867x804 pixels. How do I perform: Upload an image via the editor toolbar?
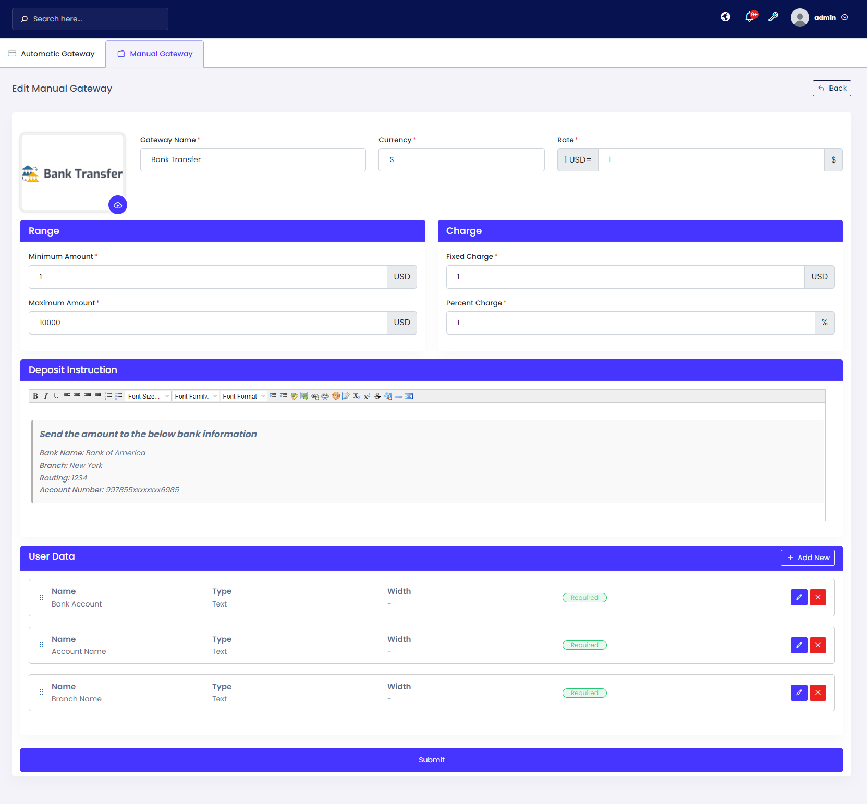tap(304, 396)
